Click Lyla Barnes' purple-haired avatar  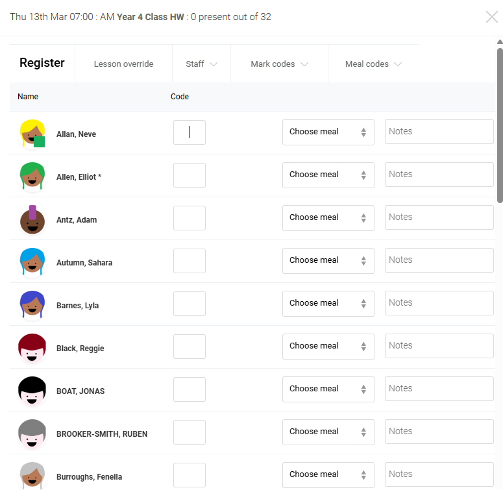click(x=32, y=305)
